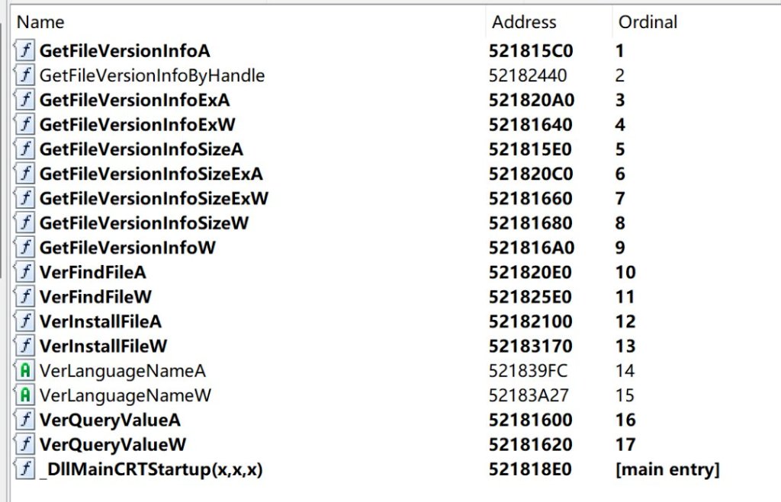Select the GetFileVersionInfoW export name
The width and height of the screenshot is (781, 502).
pos(127,248)
